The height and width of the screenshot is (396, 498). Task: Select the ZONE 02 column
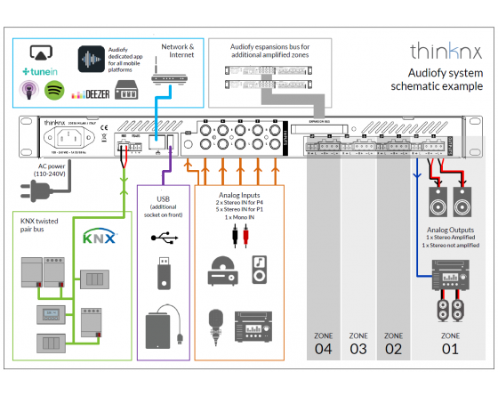pos(393,248)
